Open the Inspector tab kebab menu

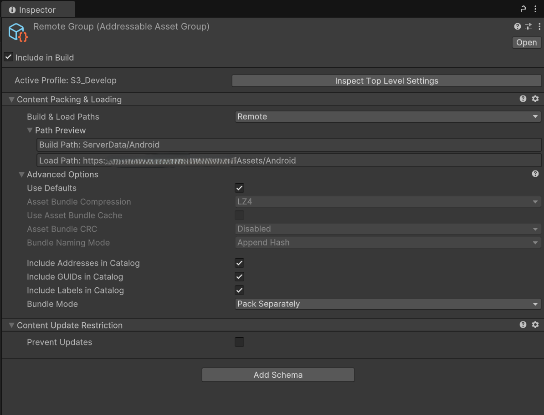[x=535, y=10]
